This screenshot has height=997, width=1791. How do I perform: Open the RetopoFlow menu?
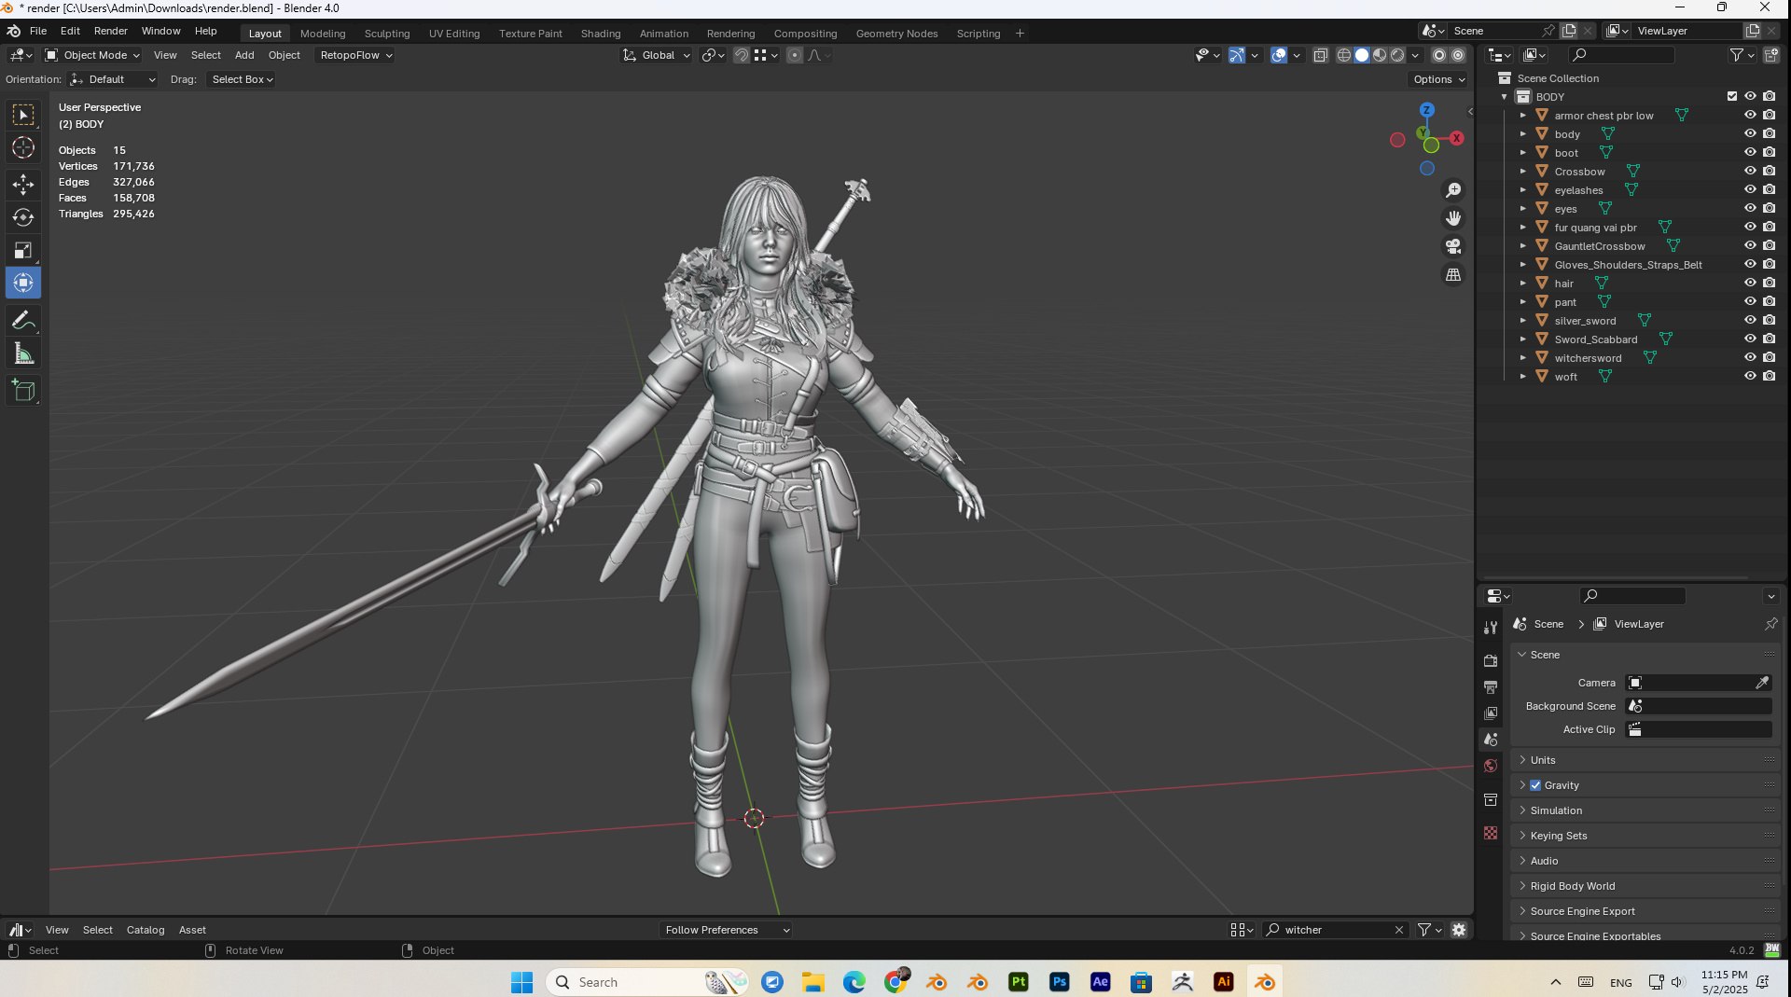click(355, 55)
